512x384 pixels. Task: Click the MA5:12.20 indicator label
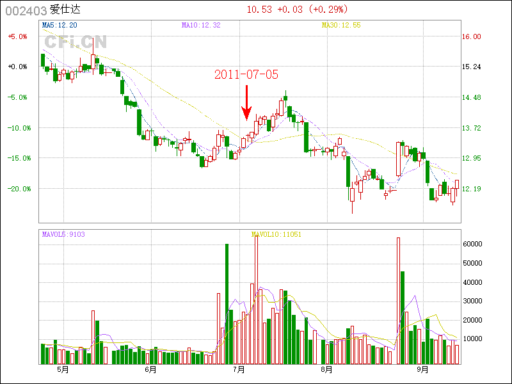pos(59,25)
